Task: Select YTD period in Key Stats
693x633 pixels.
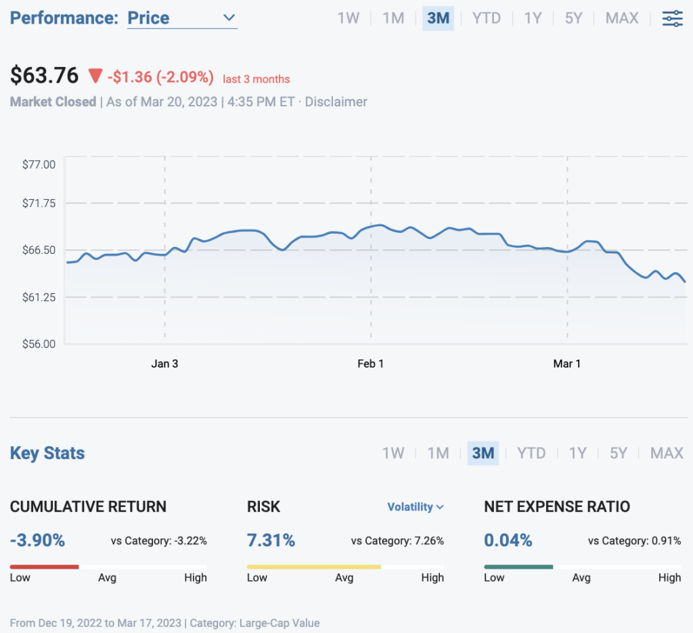Action: [x=531, y=453]
